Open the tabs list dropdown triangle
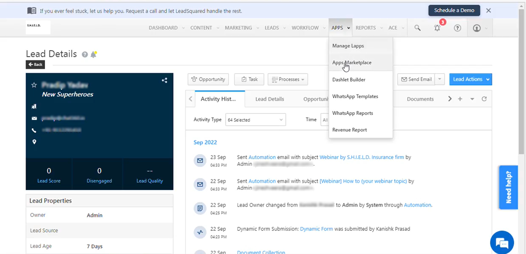The height and width of the screenshot is (254, 526). click(472, 99)
